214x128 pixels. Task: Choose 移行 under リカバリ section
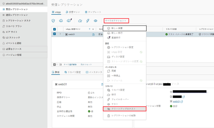[125, 95]
